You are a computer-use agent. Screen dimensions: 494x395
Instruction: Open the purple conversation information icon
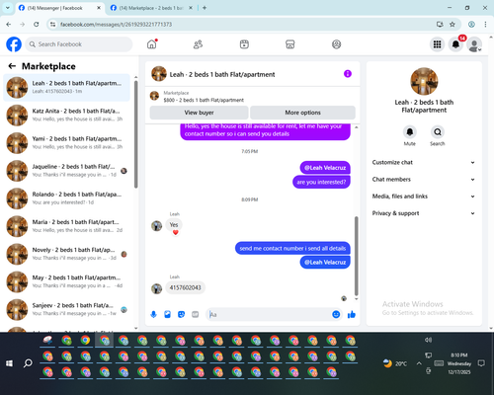(x=348, y=74)
